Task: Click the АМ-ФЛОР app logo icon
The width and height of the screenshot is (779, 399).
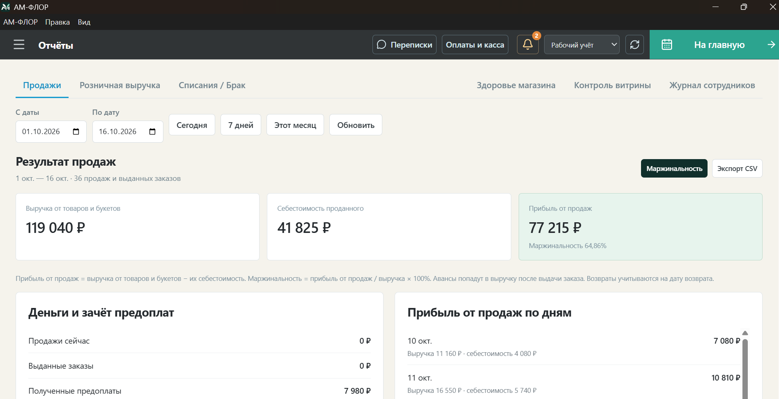Action: tap(6, 7)
